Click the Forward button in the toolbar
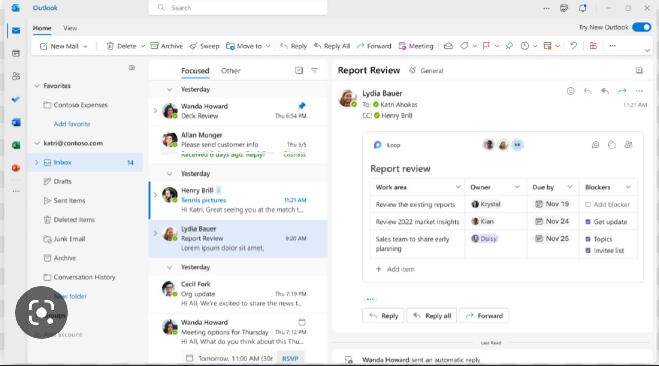The image size is (659, 366). [374, 46]
